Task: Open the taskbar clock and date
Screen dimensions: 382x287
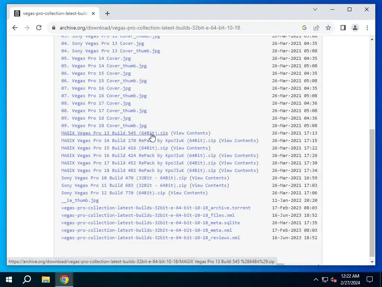Action: (x=350, y=280)
